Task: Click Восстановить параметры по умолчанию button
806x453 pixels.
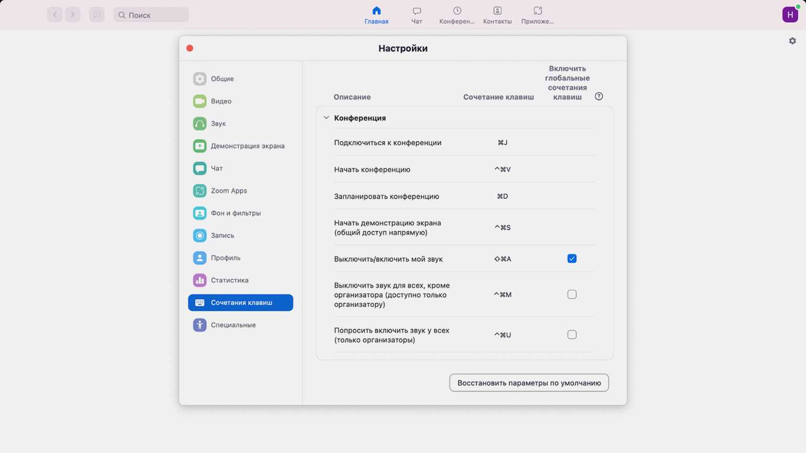Action: (529, 383)
